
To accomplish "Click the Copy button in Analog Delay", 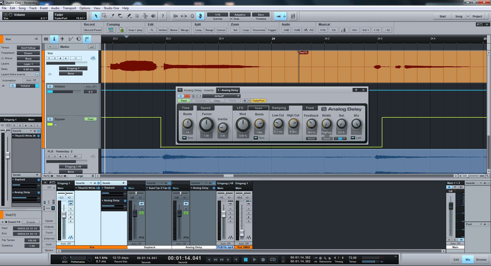I will pyautogui.click(x=217, y=101).
